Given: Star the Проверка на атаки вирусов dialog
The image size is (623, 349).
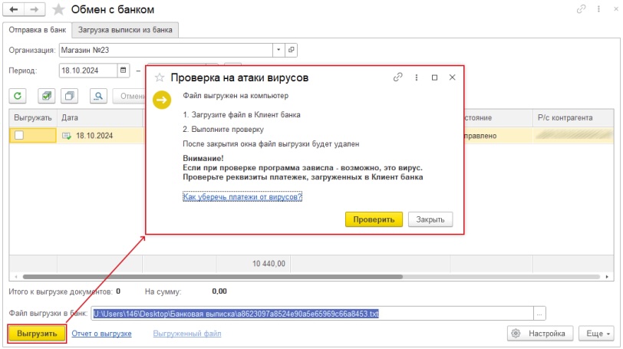Looking at the screenshot, I should point(160,77).
